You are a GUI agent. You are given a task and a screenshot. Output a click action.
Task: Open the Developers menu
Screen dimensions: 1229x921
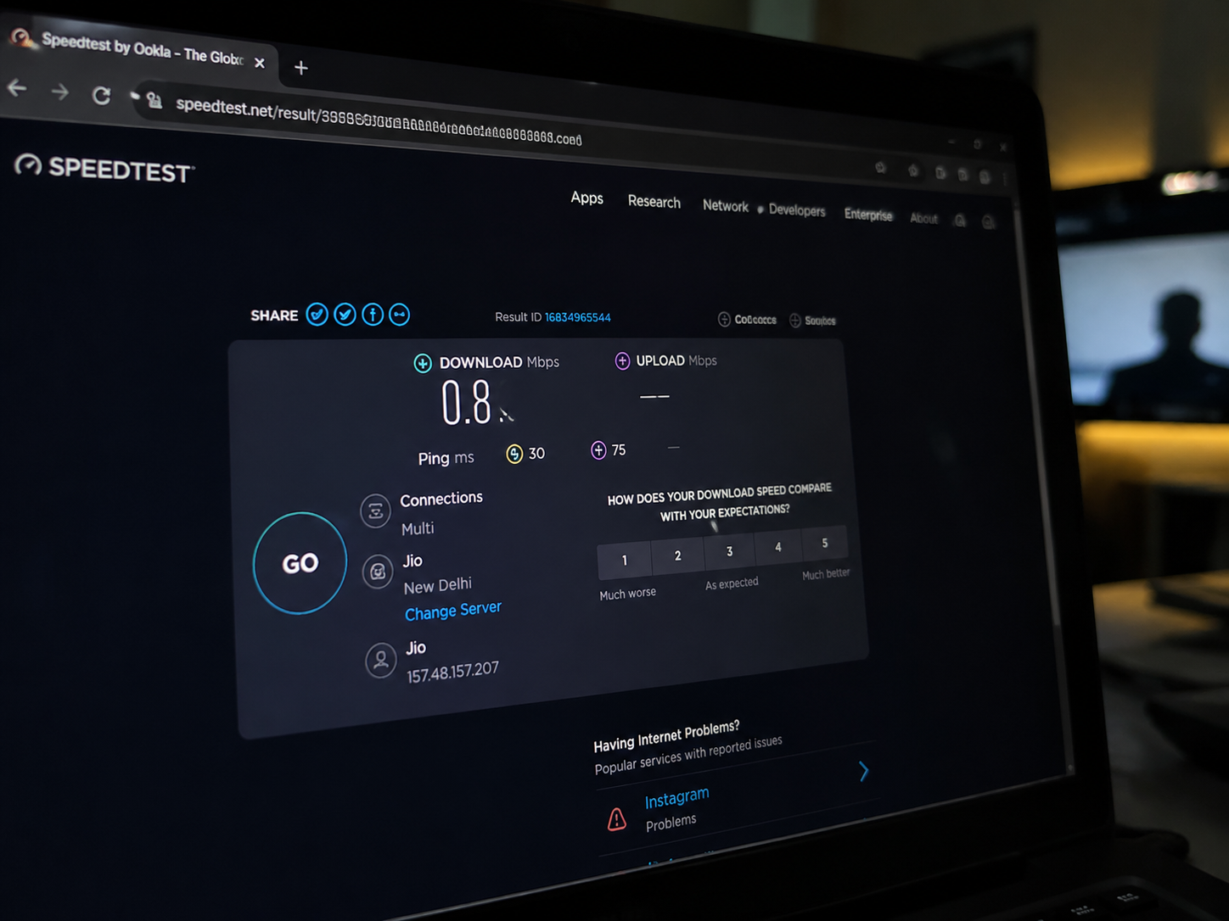796,210
